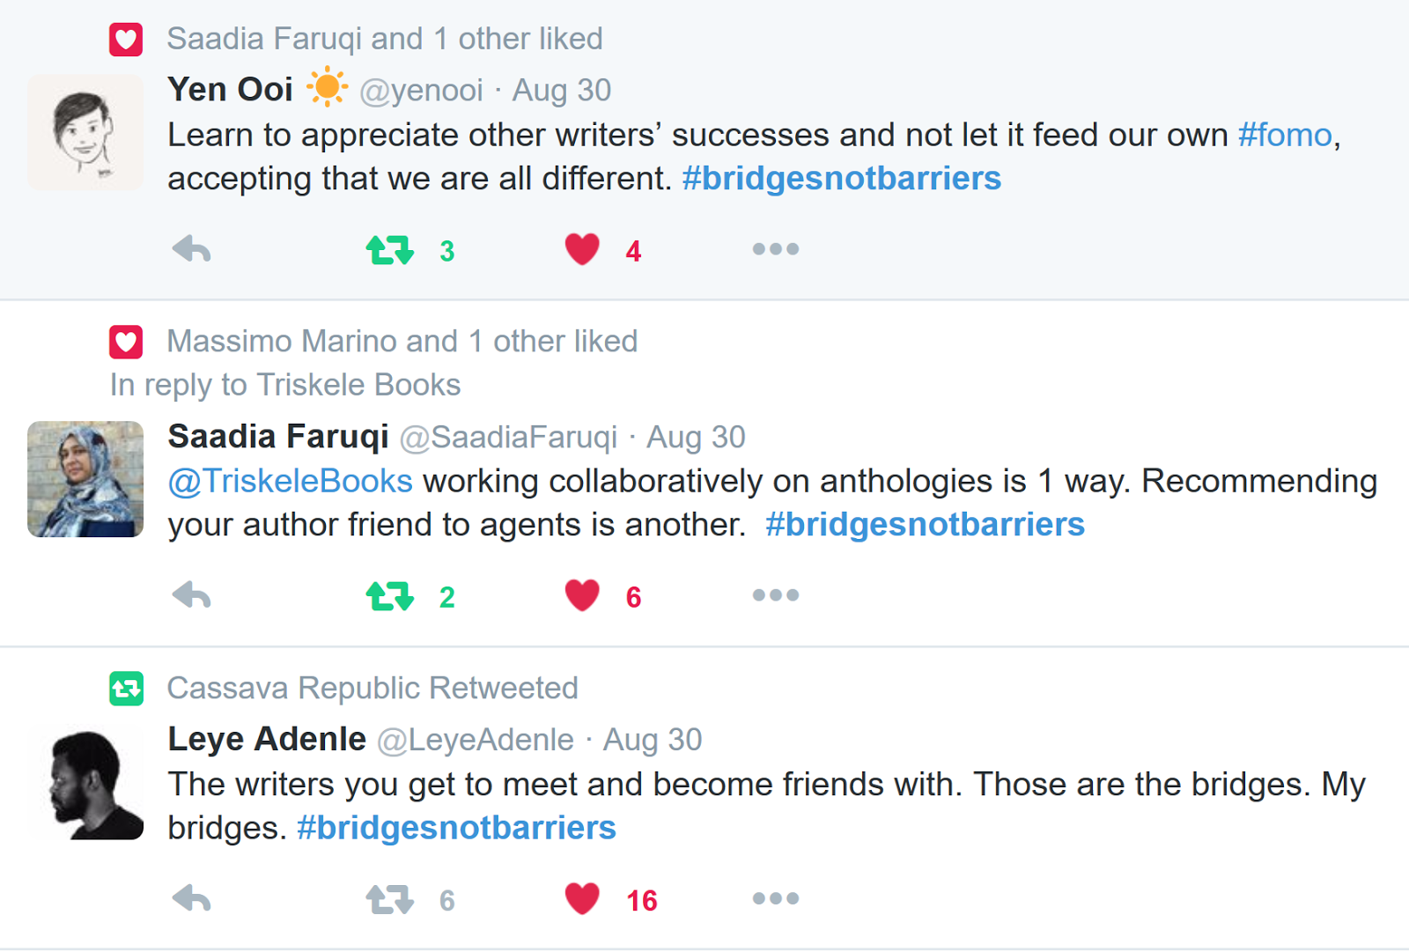Click the red liked heart badge above Yen Ooi
The height and width of the screenshot is (952, 1409).
click(x=126, y=40)
